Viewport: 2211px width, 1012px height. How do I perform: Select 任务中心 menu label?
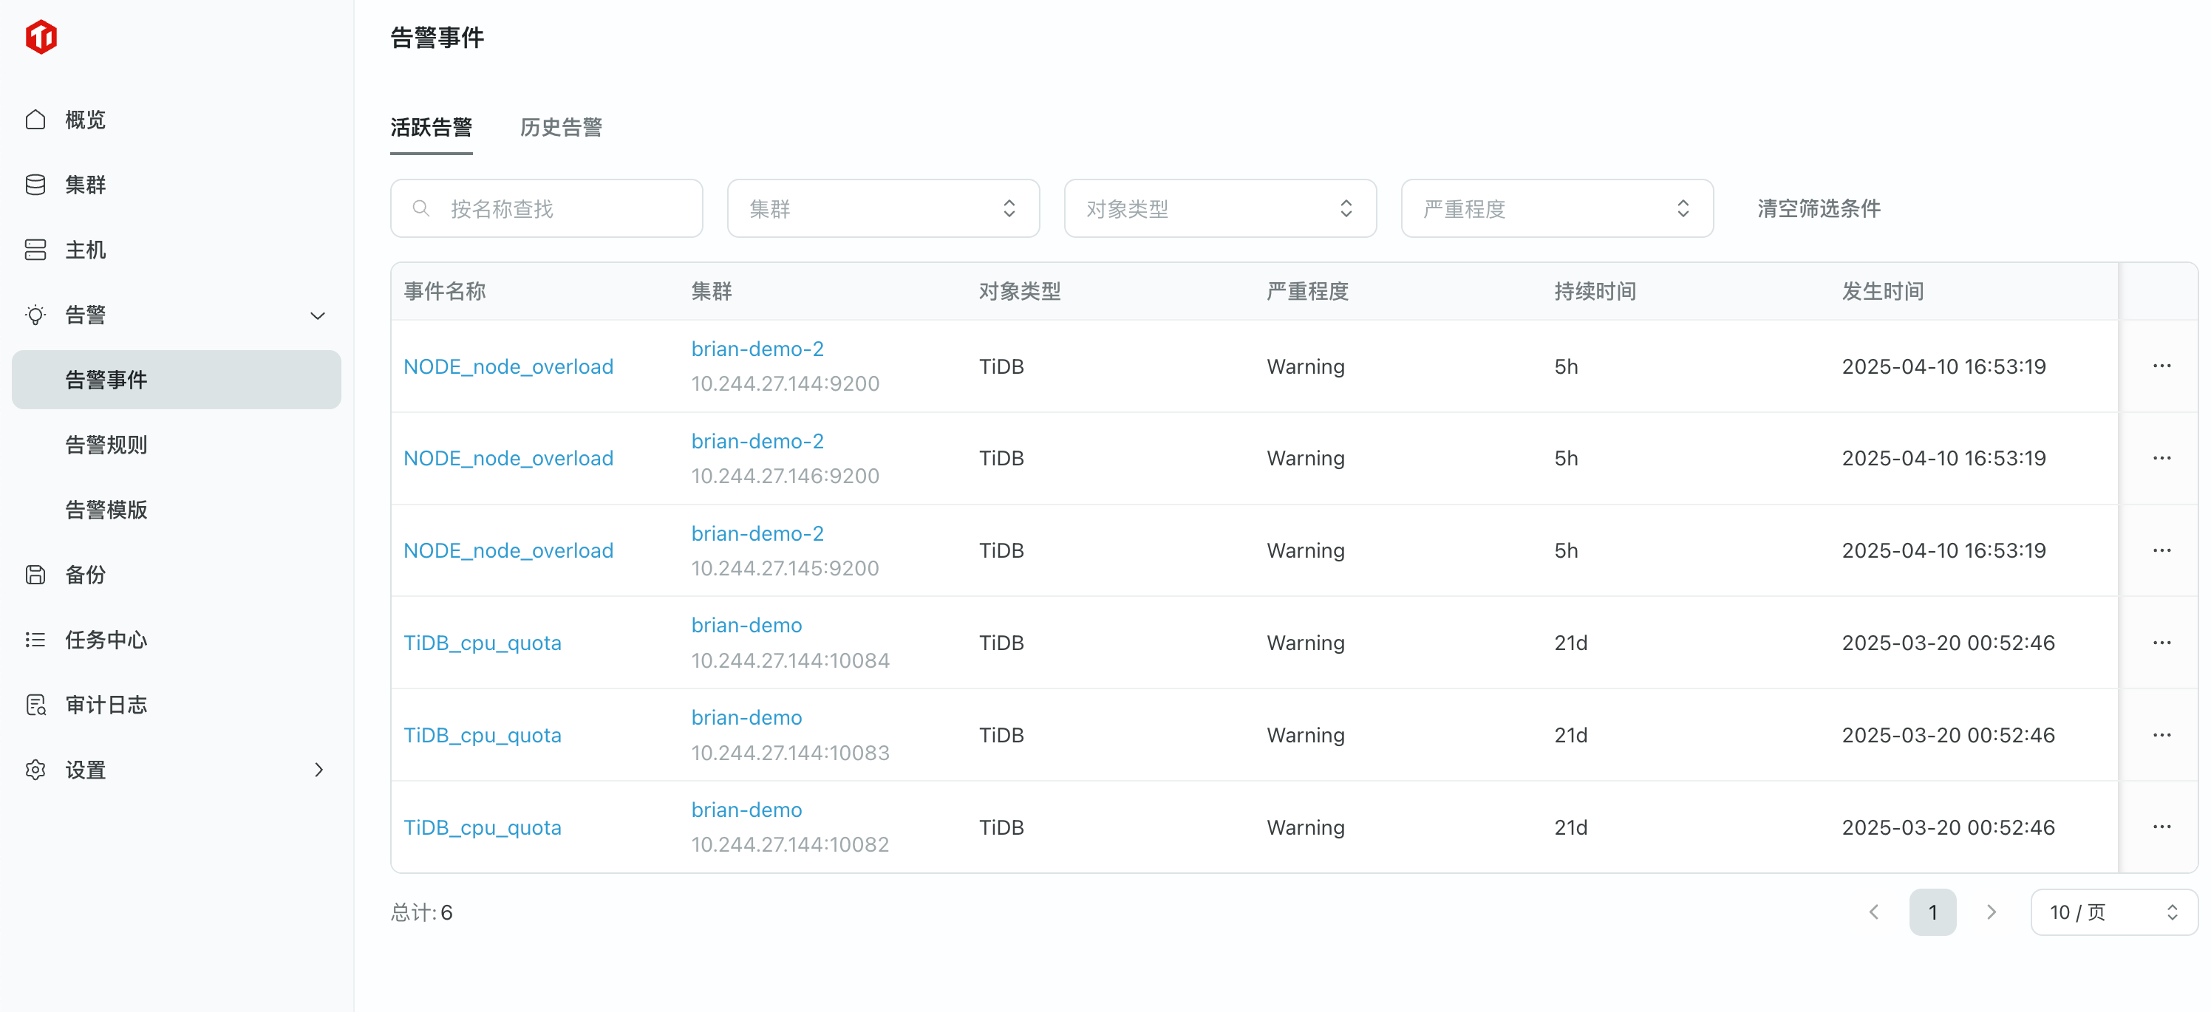tap(106, 640)
